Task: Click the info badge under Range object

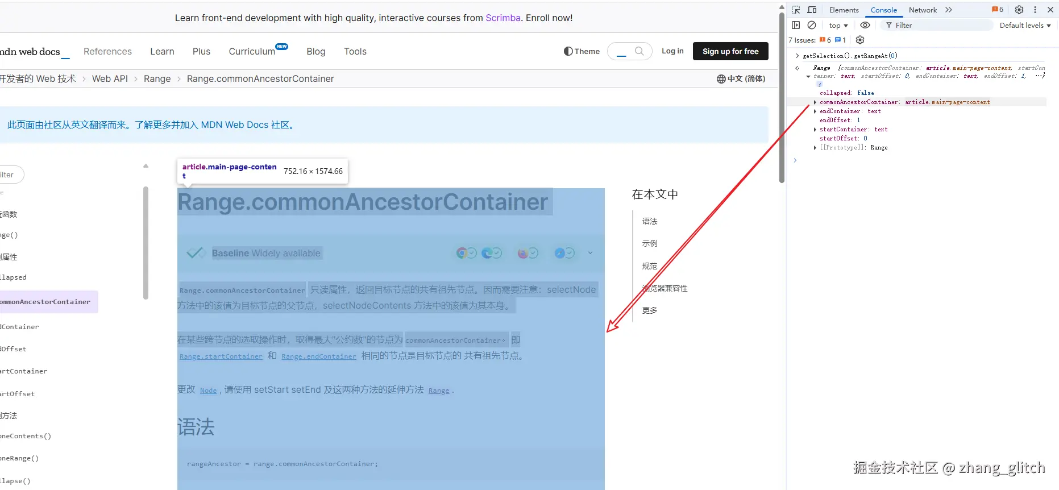Action: coord(819,84)
